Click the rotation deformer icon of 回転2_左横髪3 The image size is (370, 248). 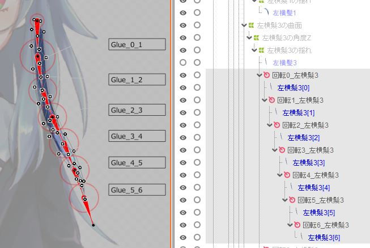(277, 125)
